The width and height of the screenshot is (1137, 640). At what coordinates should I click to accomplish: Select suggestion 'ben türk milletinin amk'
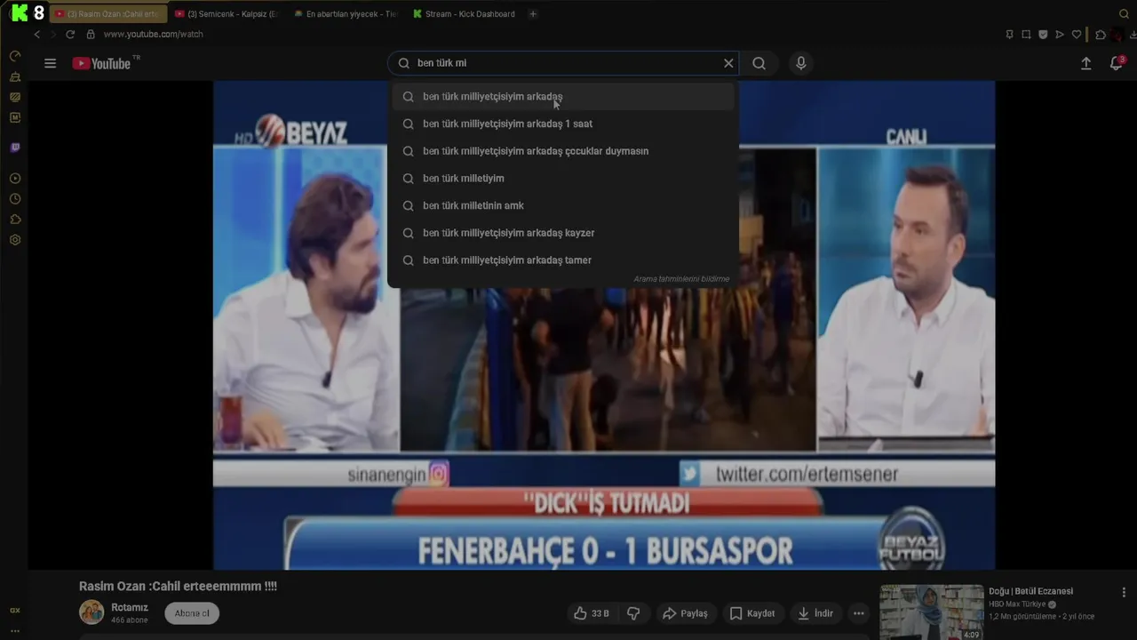pos(562,205)
